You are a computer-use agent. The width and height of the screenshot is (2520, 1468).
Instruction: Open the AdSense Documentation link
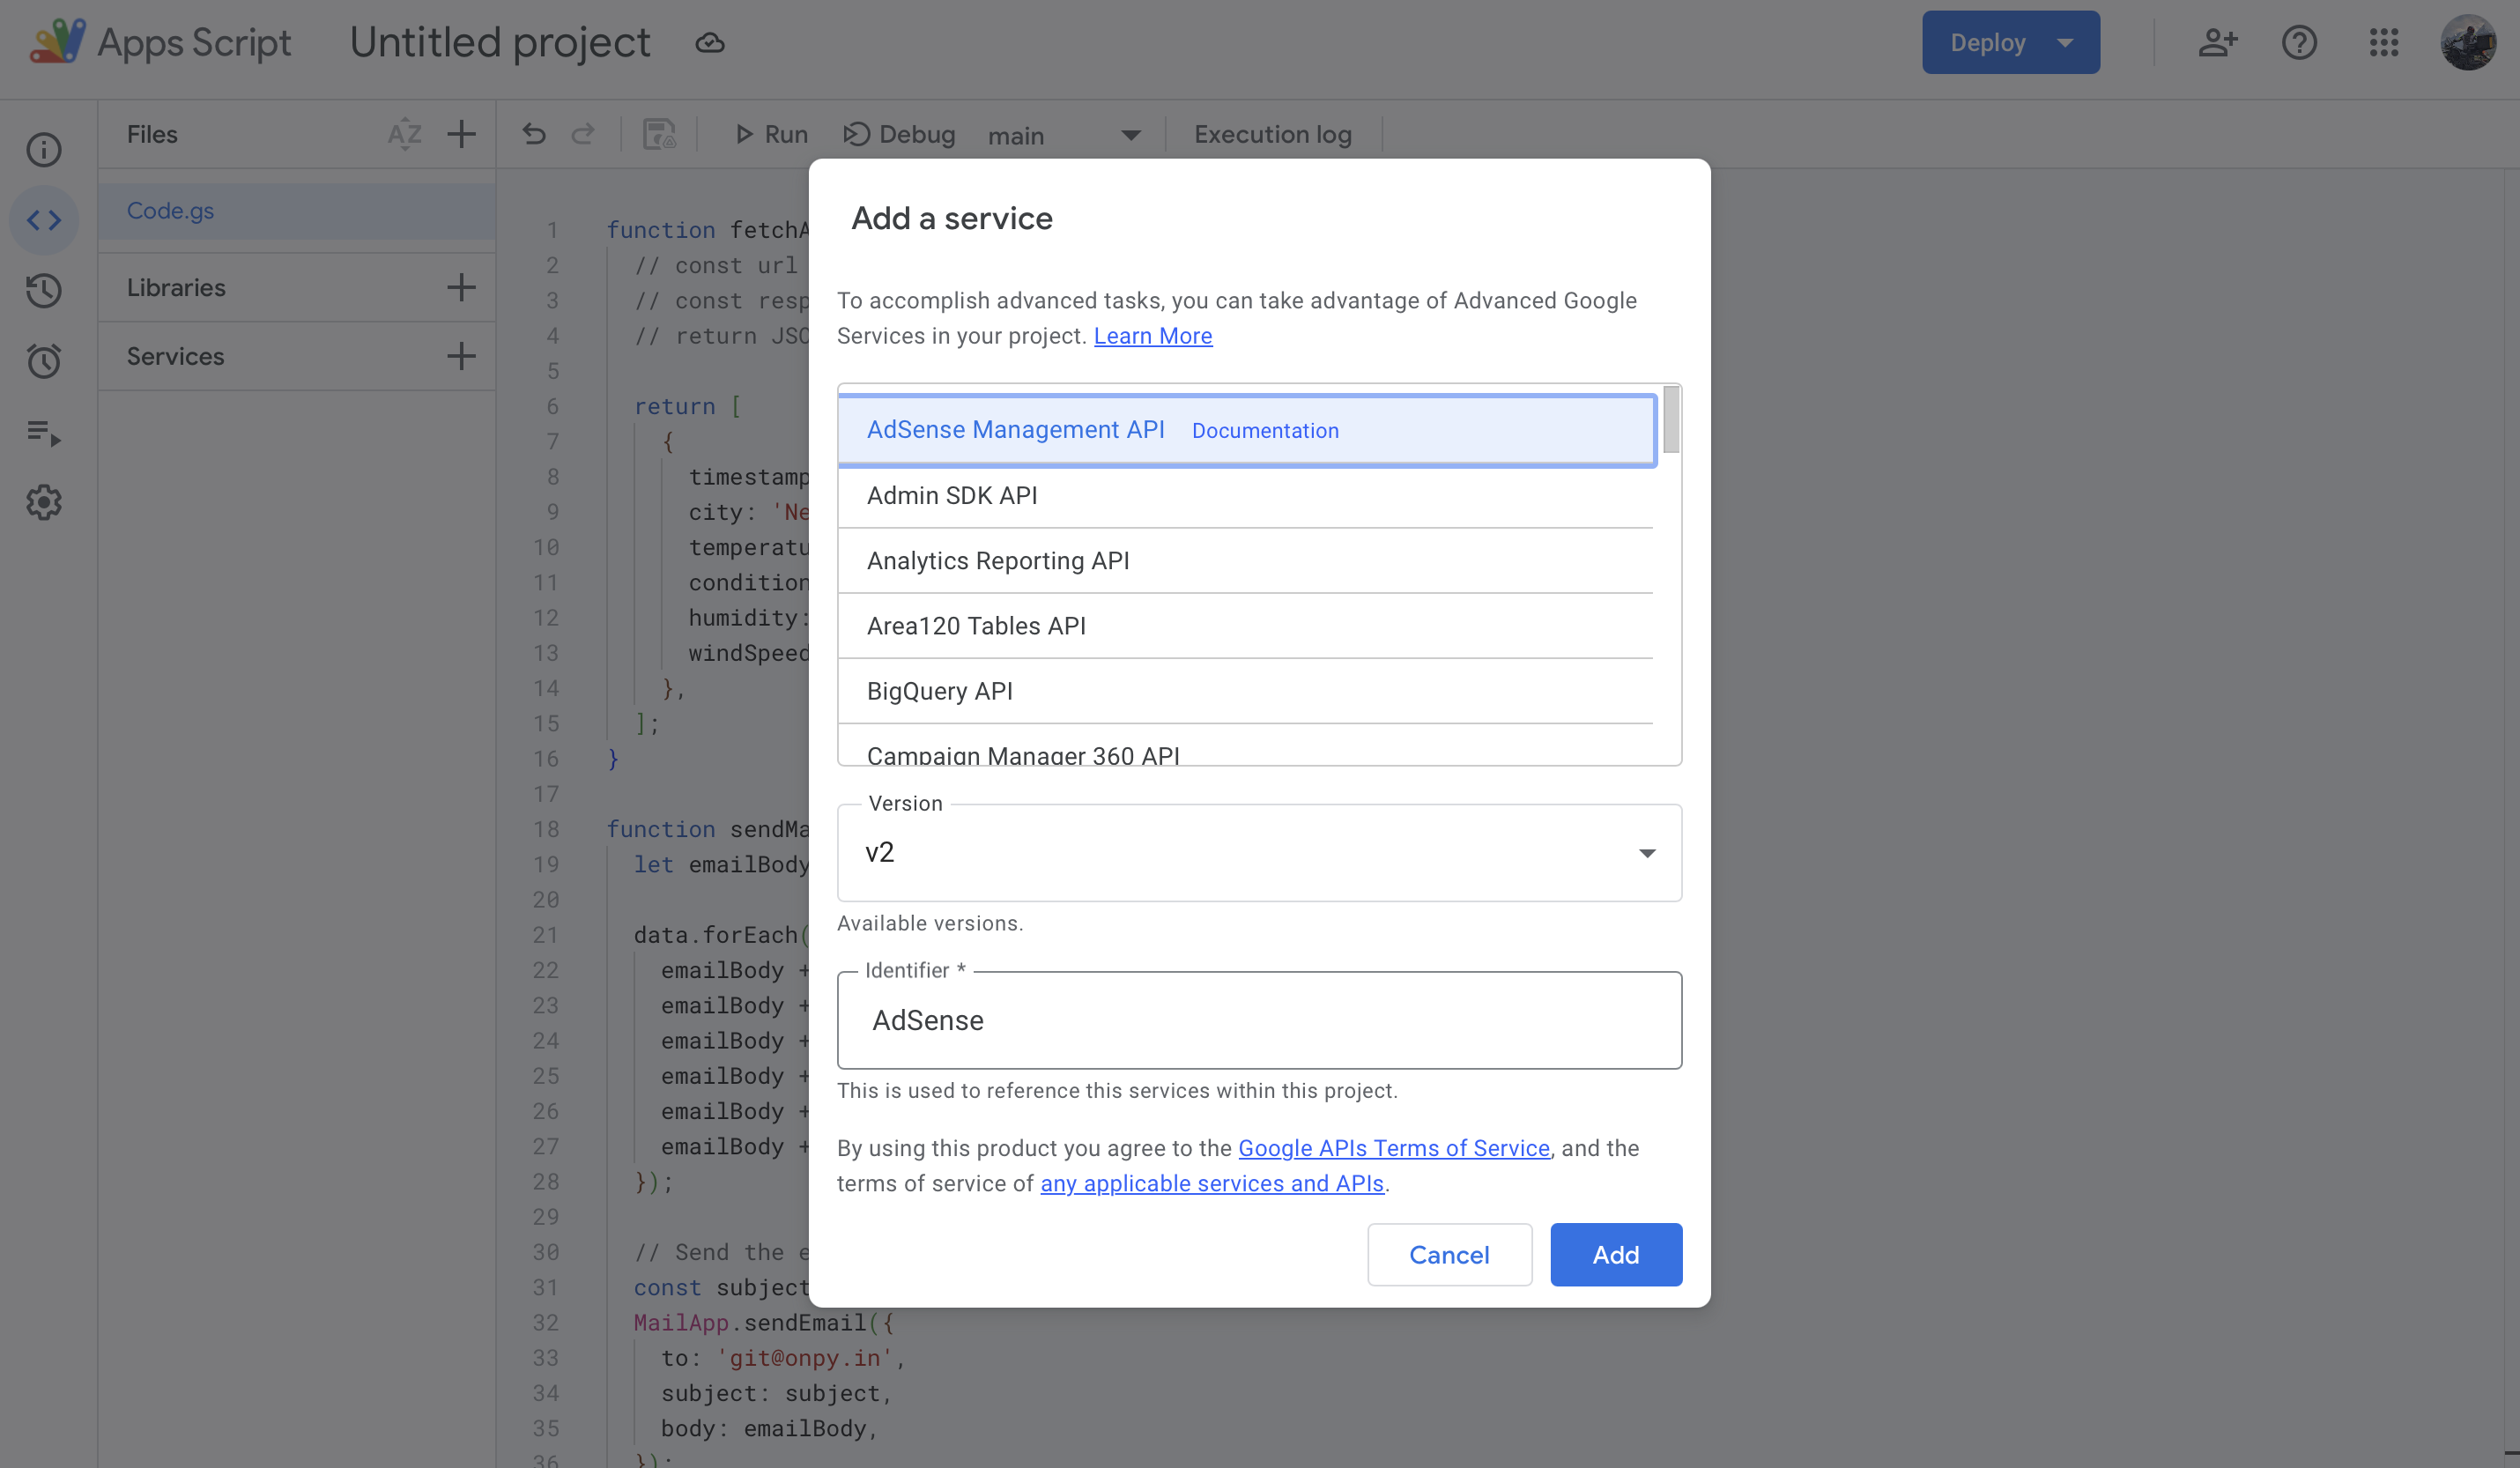[x=1265, y=431]
